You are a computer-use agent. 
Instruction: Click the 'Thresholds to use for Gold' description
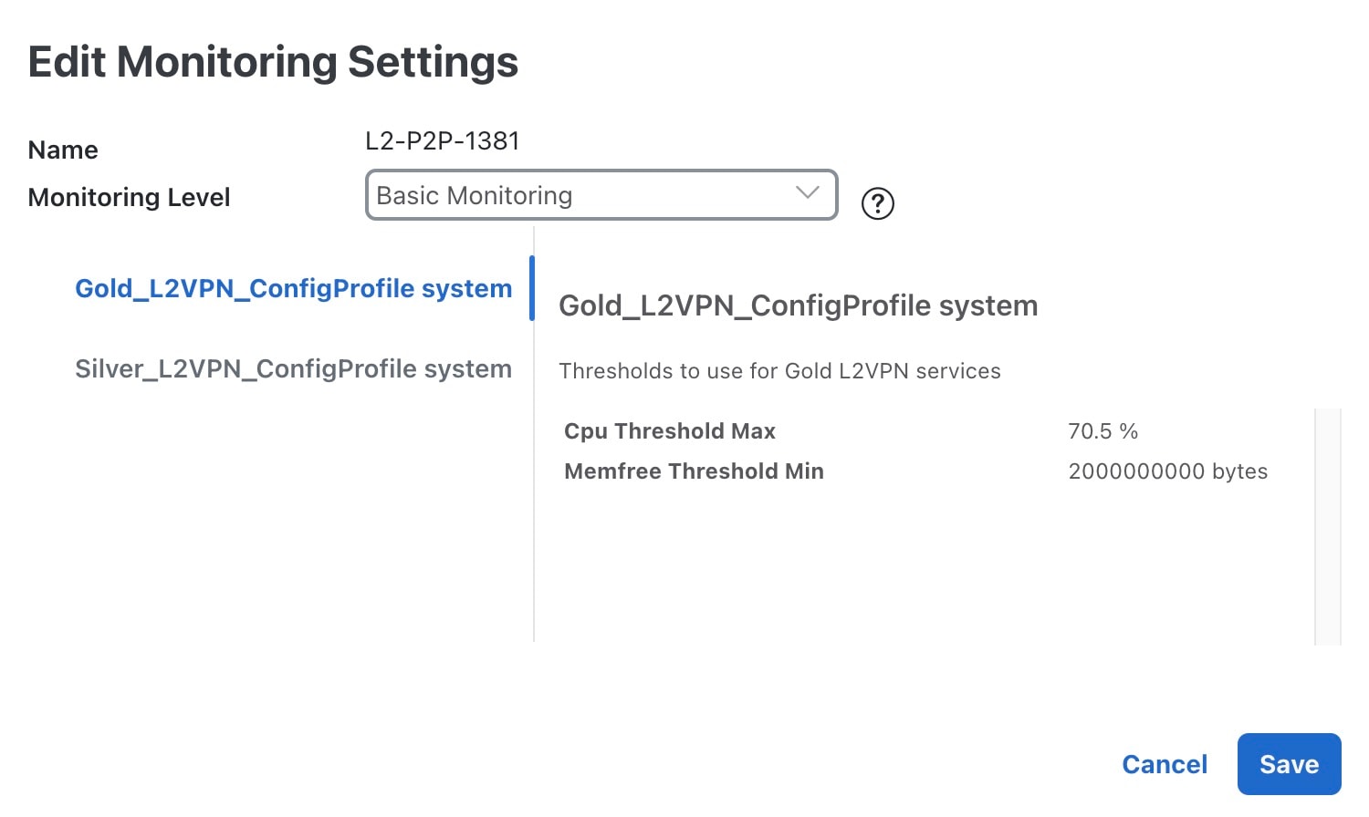pos(779,371)
